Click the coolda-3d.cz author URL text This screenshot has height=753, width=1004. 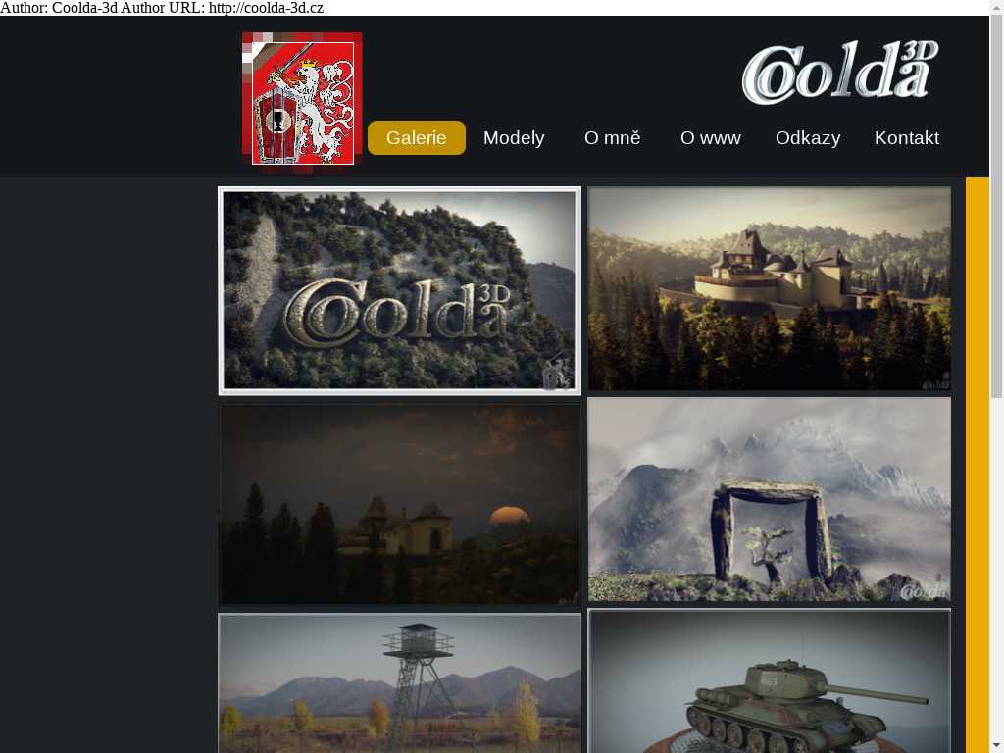pos(266,8)
